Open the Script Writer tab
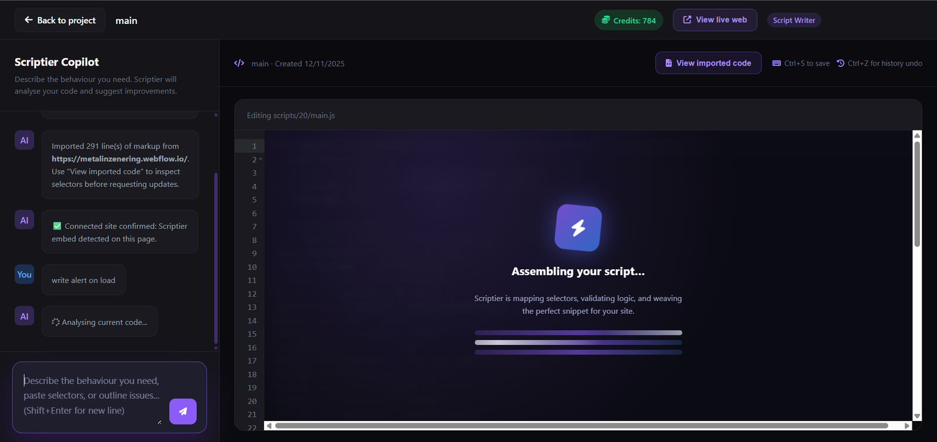This screenshot has width=937, height=442. pyautogui.click(x=794, y=20)
